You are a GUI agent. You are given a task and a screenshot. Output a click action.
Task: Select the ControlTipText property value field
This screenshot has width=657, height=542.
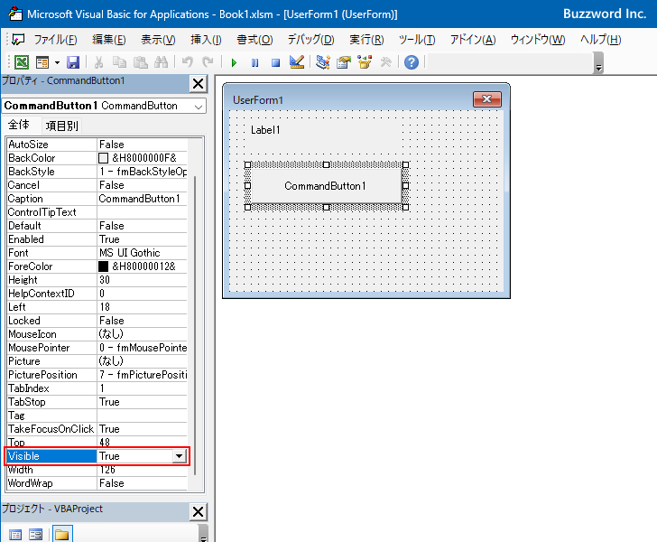142,212
